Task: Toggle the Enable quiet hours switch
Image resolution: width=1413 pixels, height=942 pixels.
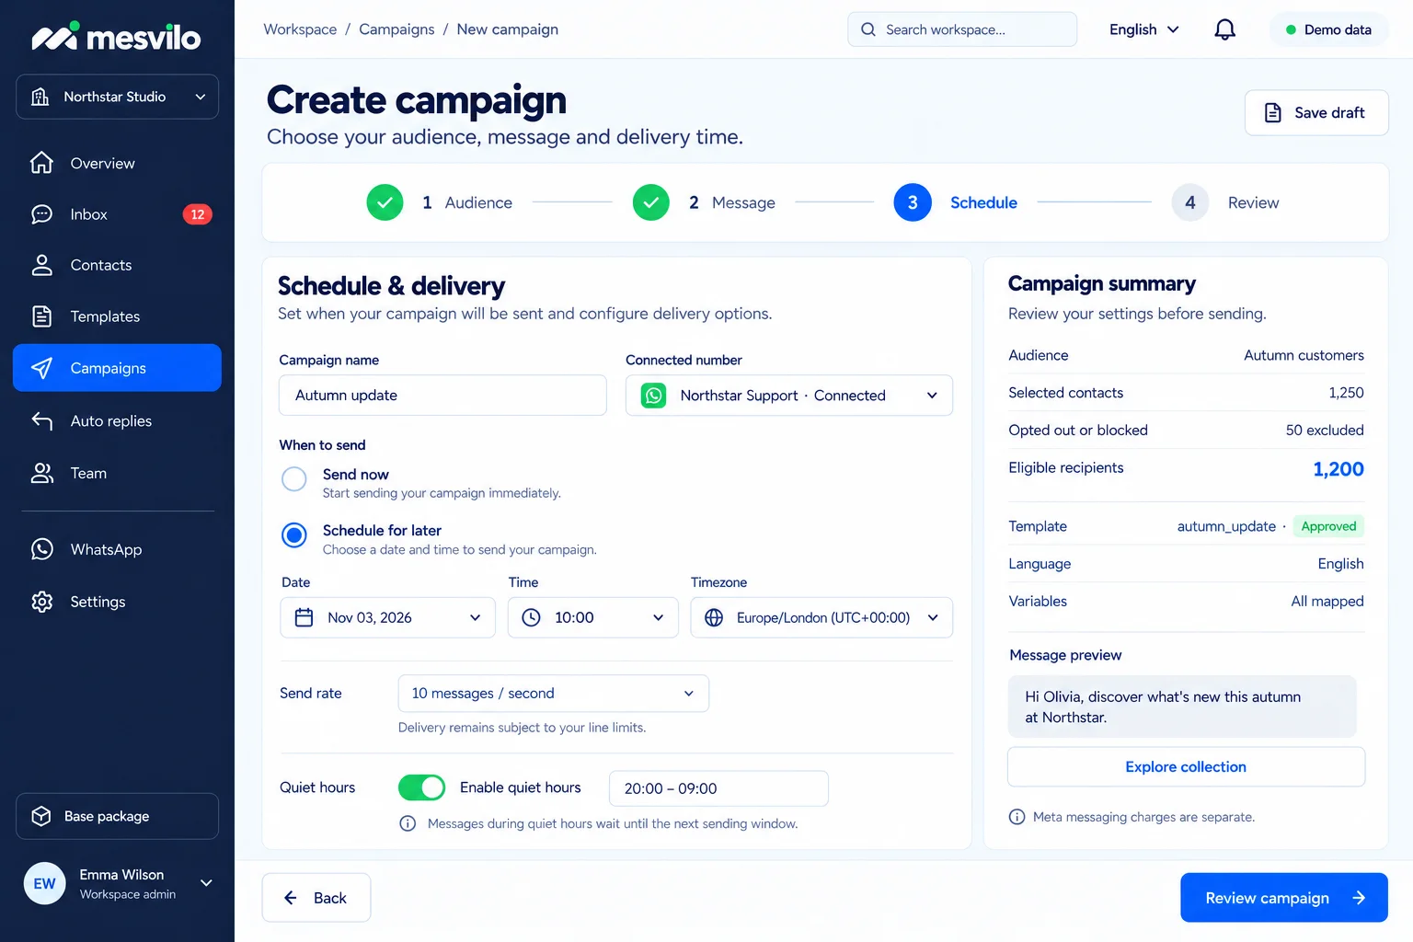Action: [x=421, y=787]
